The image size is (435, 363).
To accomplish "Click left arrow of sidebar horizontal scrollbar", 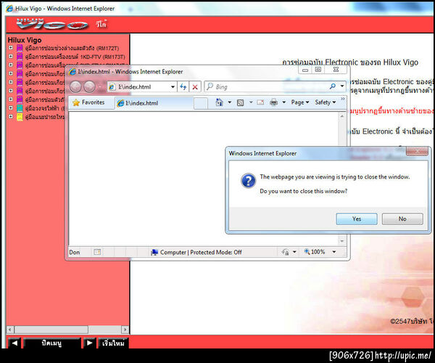I will click(x=10, y=330).
